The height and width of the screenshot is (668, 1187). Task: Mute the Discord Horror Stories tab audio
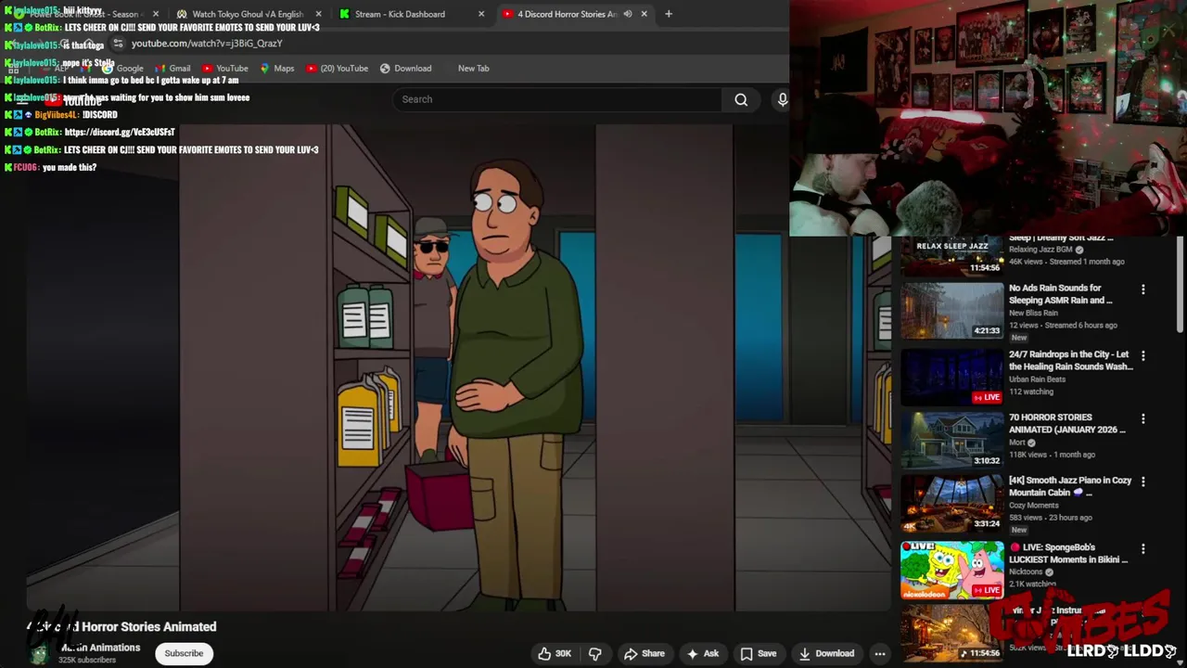[x=628, y=14]
